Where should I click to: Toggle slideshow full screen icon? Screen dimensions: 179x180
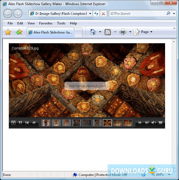click(x=161, y=123)
